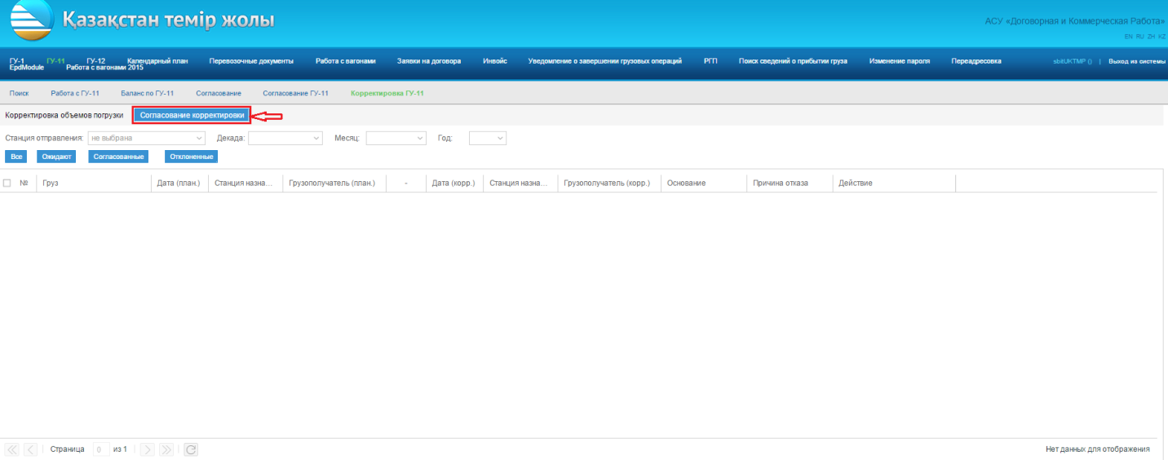Click Выход из системы link
This screenshot has height=460, width=1168.
coord(1136,61)
